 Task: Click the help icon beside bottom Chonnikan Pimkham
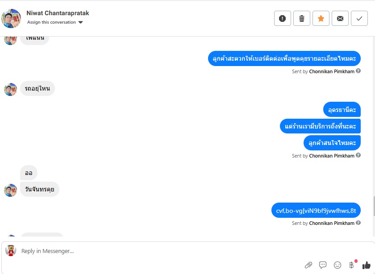[358, 223]
